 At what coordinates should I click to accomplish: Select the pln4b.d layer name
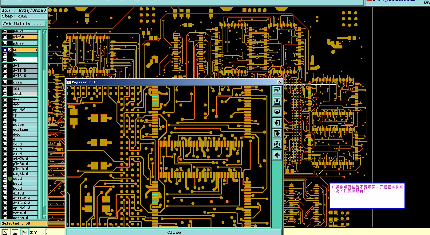coord(25,169)
